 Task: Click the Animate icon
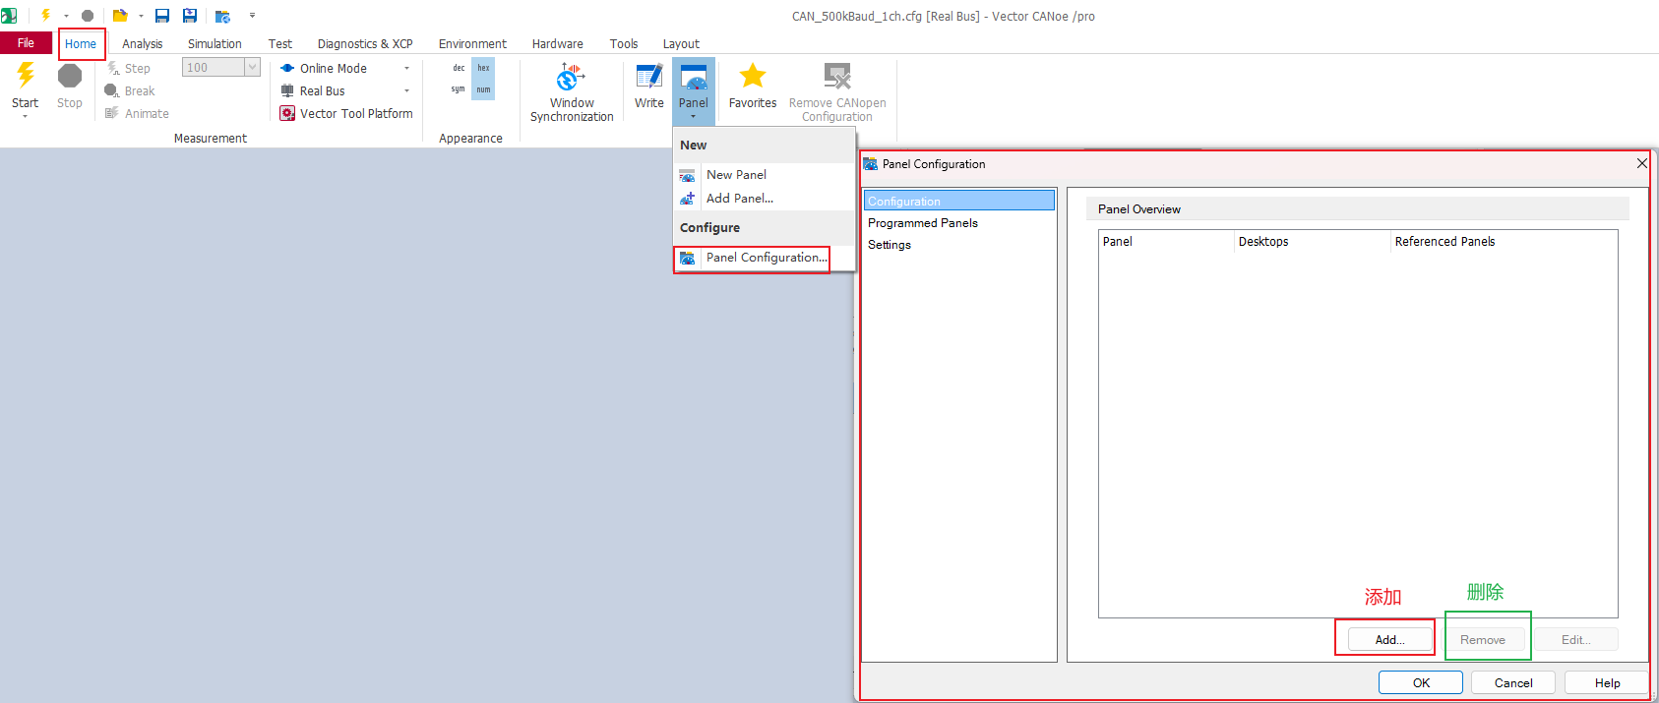coord(112,113)
